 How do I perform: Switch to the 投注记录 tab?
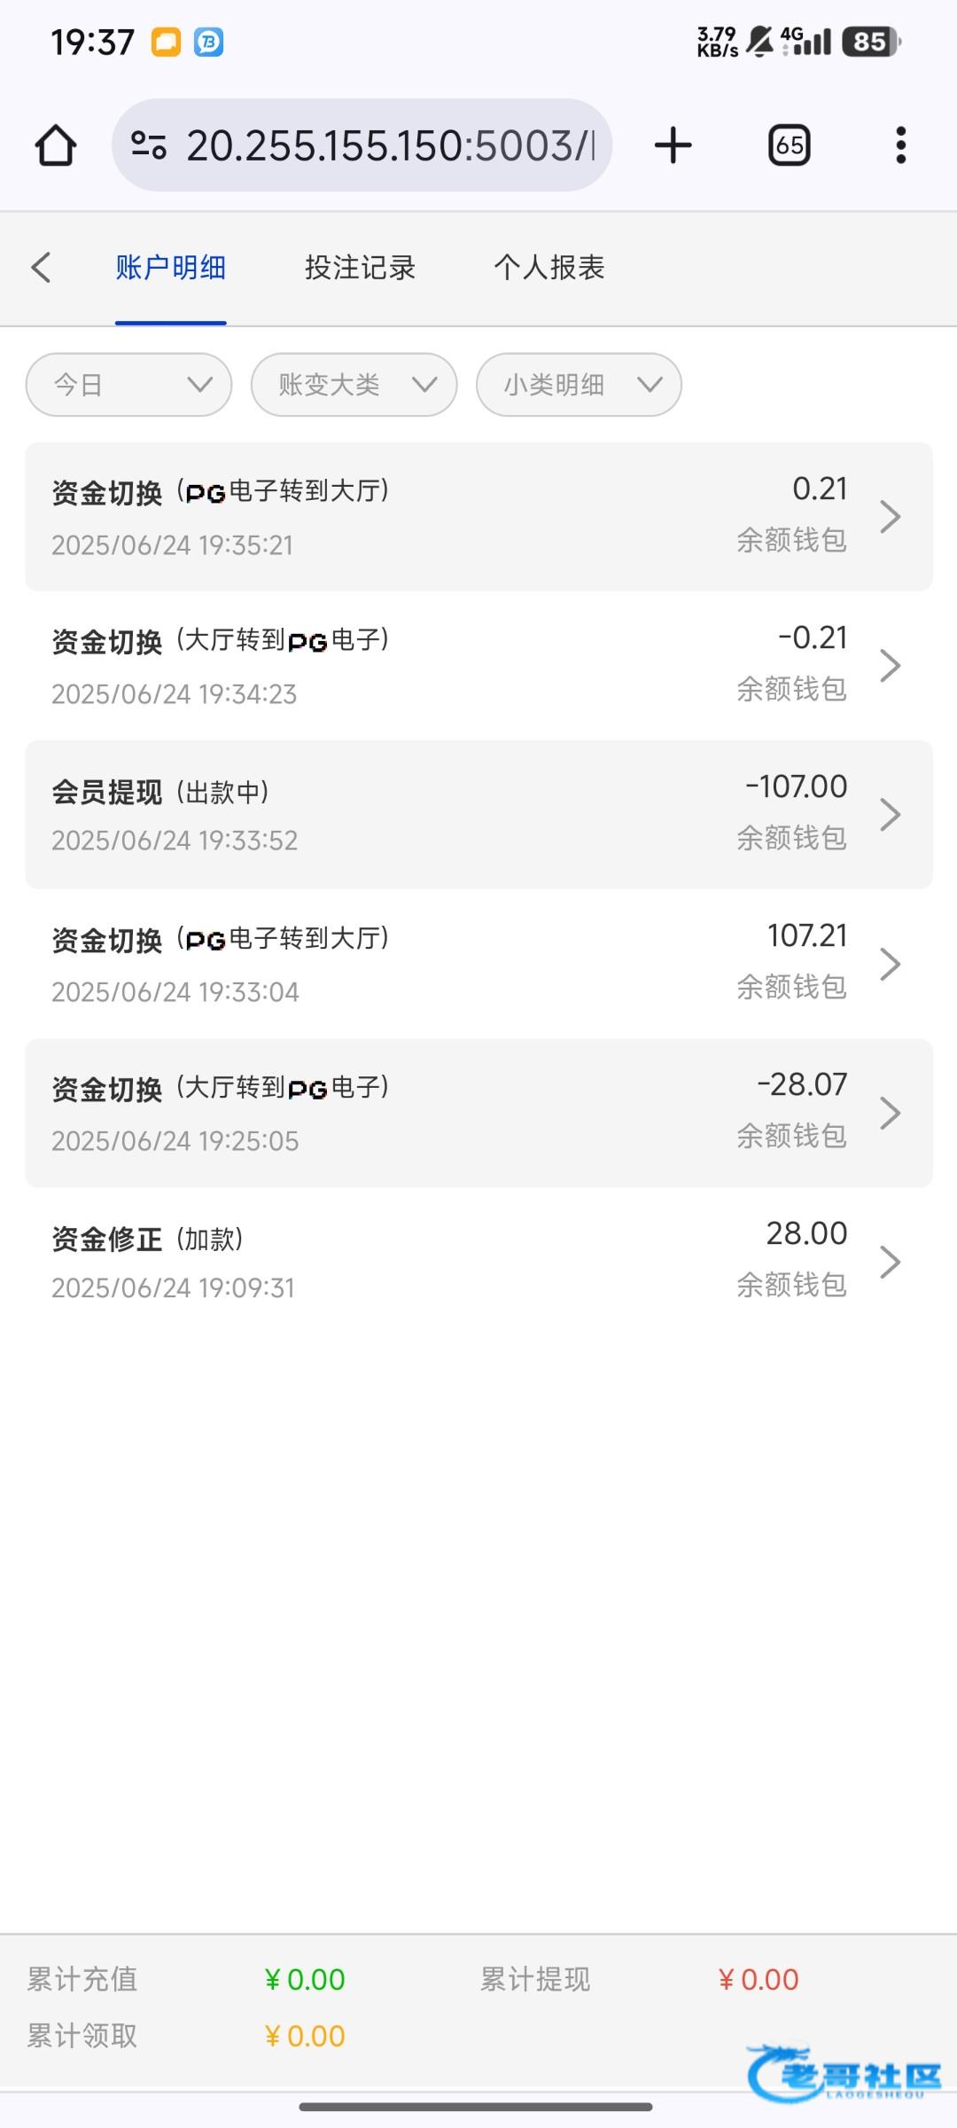point(360,267)
